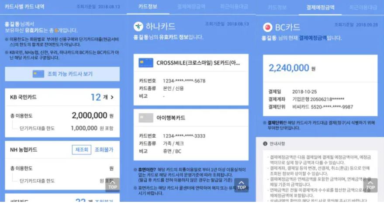
Task: Click the 안내사항 info icon
Action: coord(265,144)
